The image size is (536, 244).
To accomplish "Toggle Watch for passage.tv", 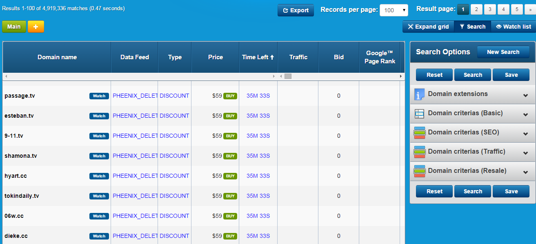I will pyautogui.click(x=99, y=96).
